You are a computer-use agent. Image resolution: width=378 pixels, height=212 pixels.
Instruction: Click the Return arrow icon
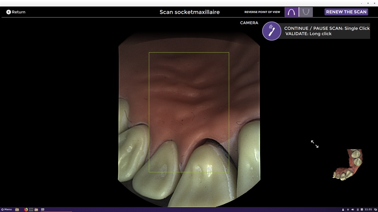point(8,12)
